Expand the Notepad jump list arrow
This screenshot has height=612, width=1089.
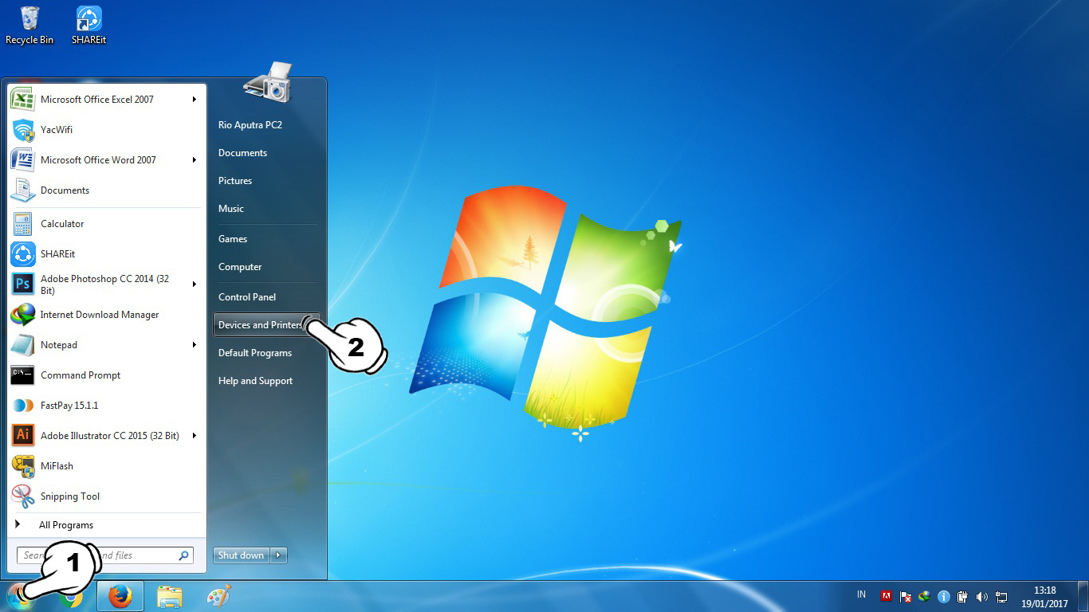195,345
